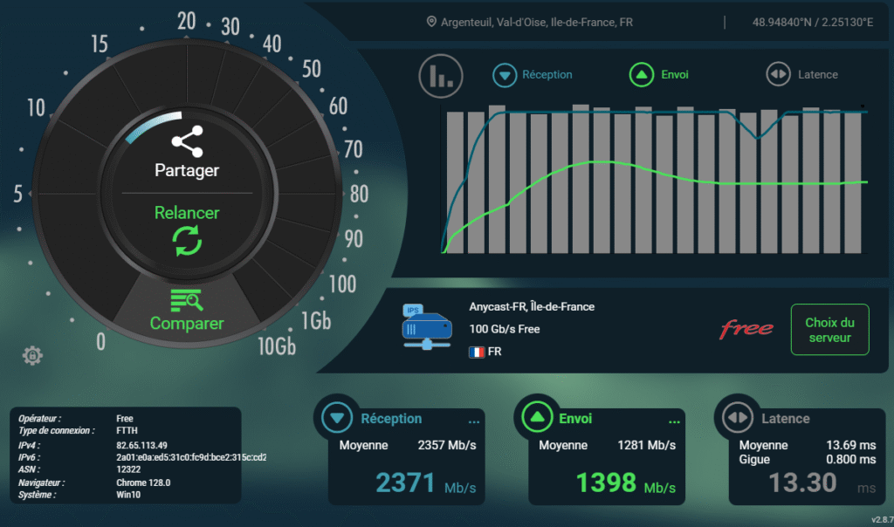Open the Réception panel three-dot menu
Viewport: 894px width, 527px height.
pos(474,422)
